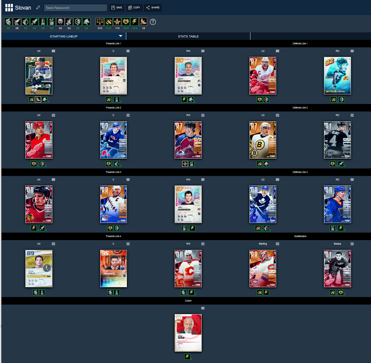The image size is (371, 363).
Task: Click the grid menu icon beside Slovan
Action: click(x=9, y=8)
